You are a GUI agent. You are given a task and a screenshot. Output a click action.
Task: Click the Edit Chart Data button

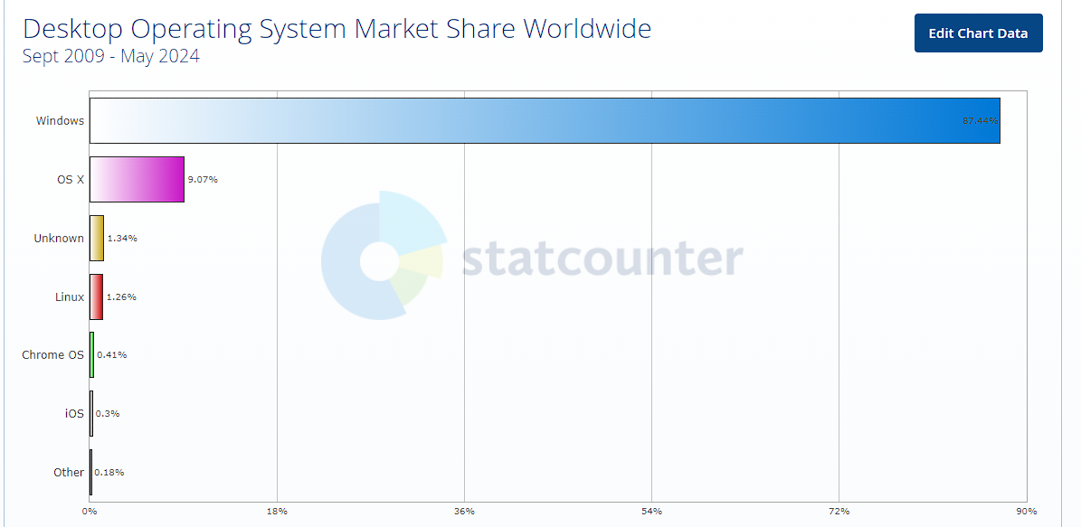coord(978,33)
